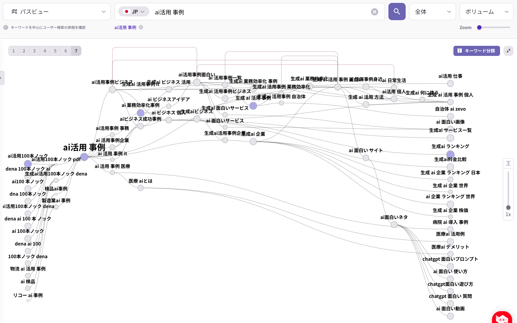Click the purple magnifier search button
The width and height of the screenshot is (517, 323).
[x=397, y=12]
